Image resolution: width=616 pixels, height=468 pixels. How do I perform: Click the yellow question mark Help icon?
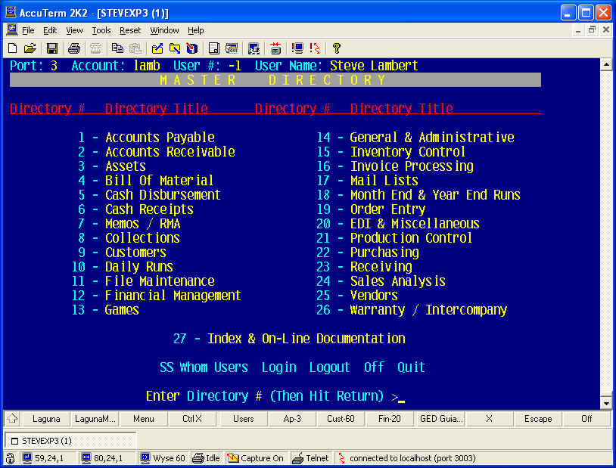pos(337,48)
